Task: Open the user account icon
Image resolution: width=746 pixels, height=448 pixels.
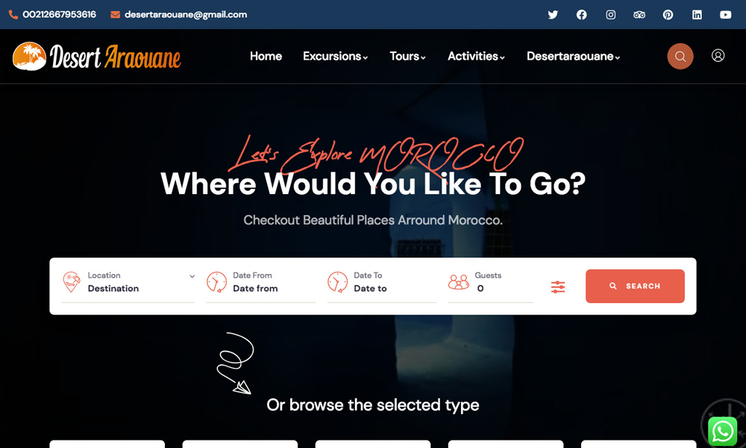Action: (718, 56)
